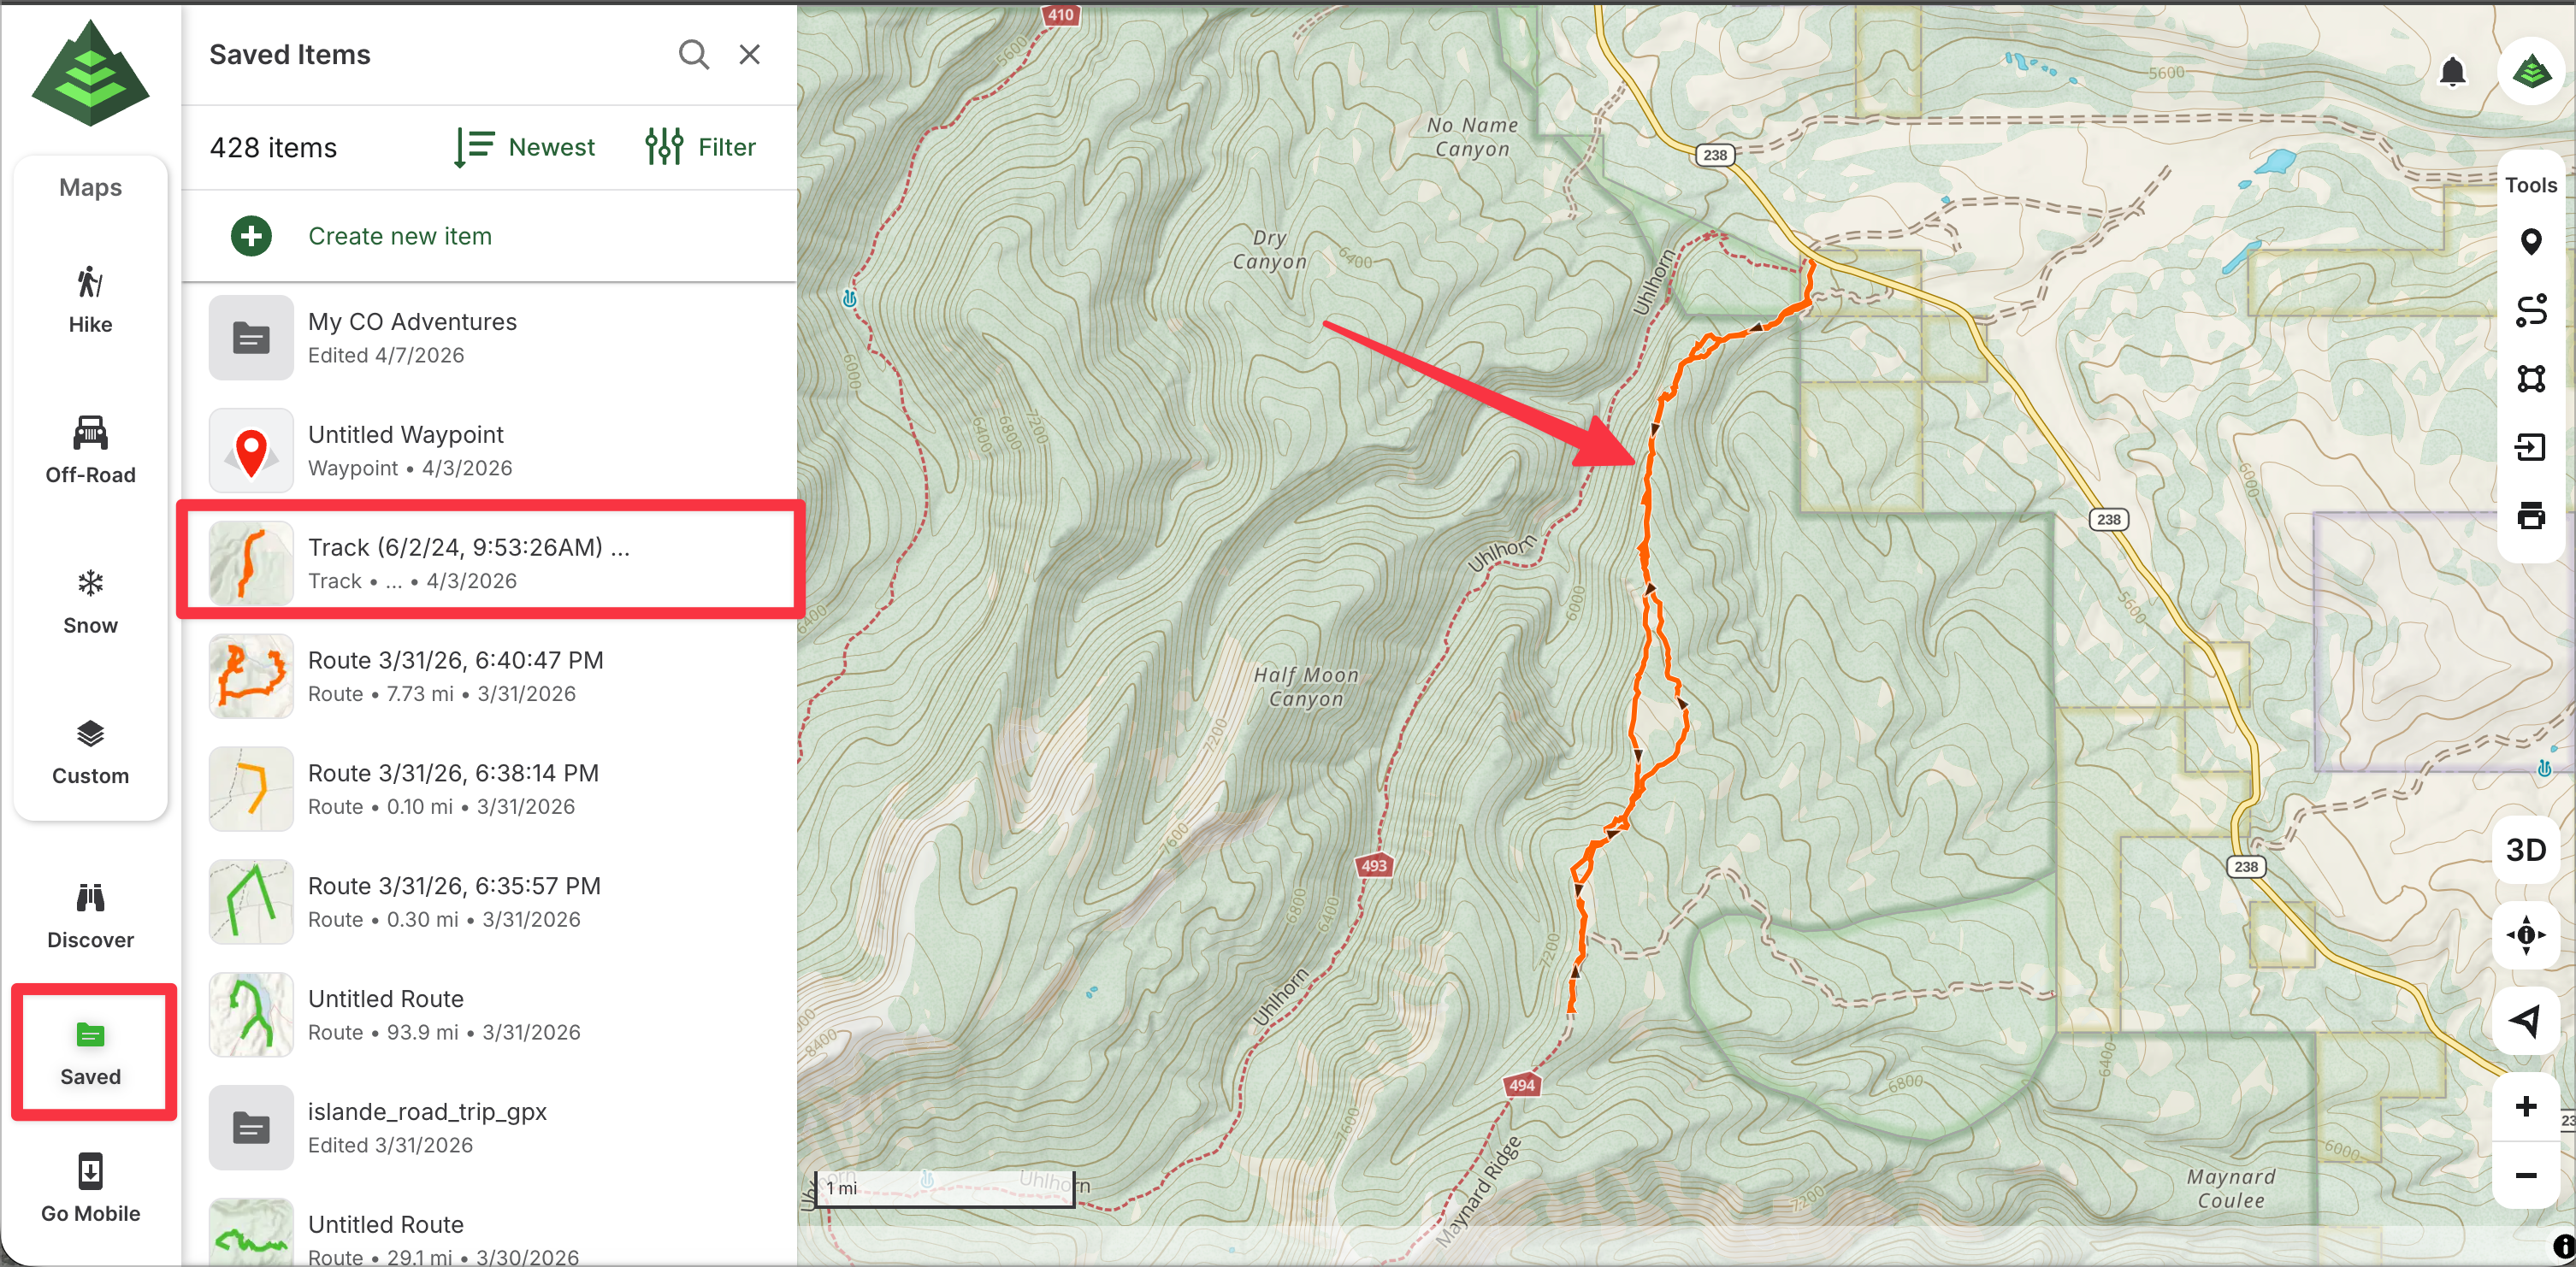Center map on my location arrow
The width and height of the screenshot is (2576, 1267).
pyautogui.click(x=2526, y=1021)
